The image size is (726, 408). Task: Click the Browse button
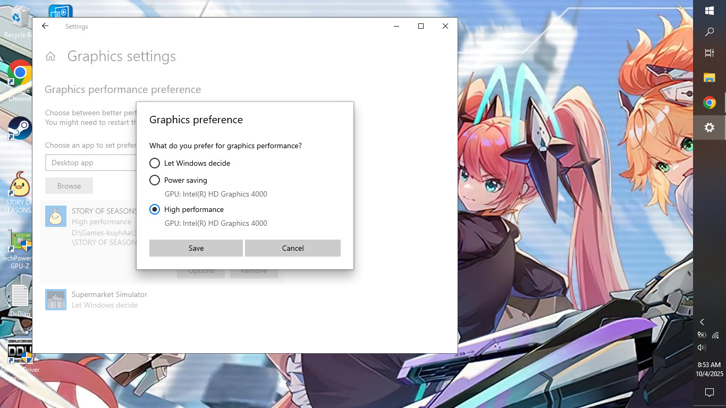(x=69, y=186)
